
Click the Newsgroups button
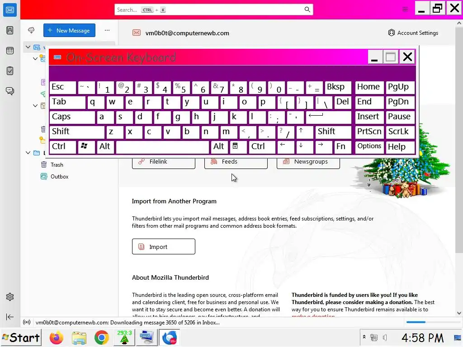(308, 162)
